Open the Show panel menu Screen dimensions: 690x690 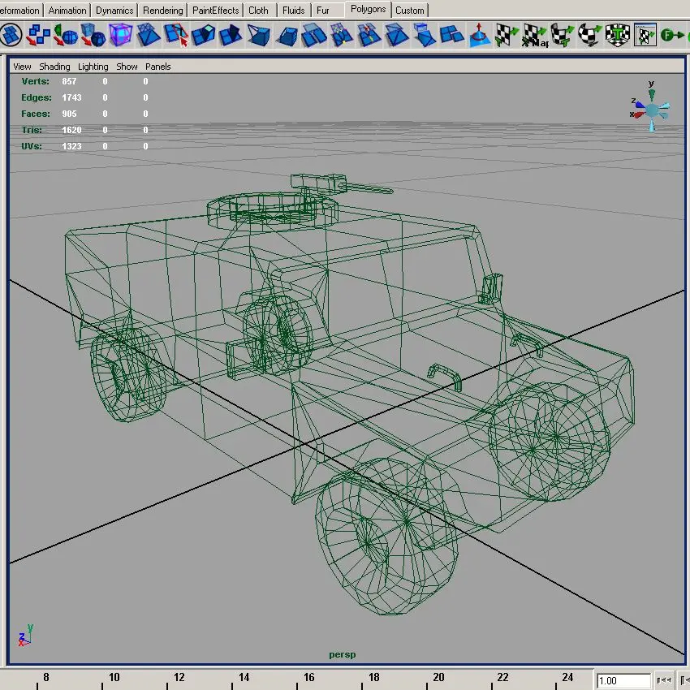coord(127,67)
